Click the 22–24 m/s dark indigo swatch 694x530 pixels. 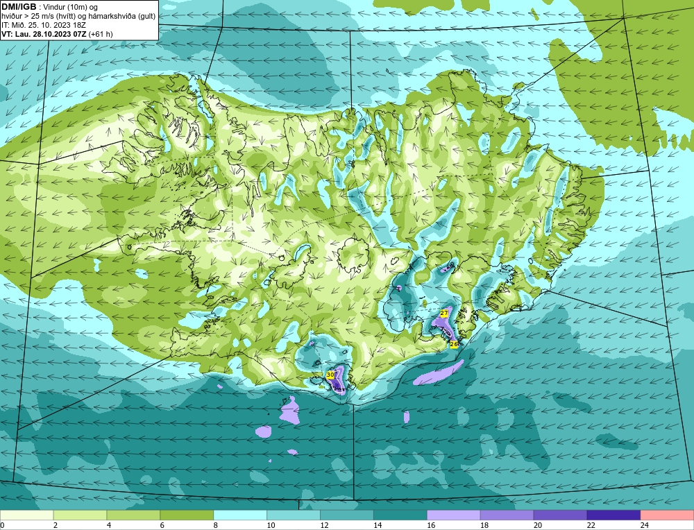coord(613,515)
